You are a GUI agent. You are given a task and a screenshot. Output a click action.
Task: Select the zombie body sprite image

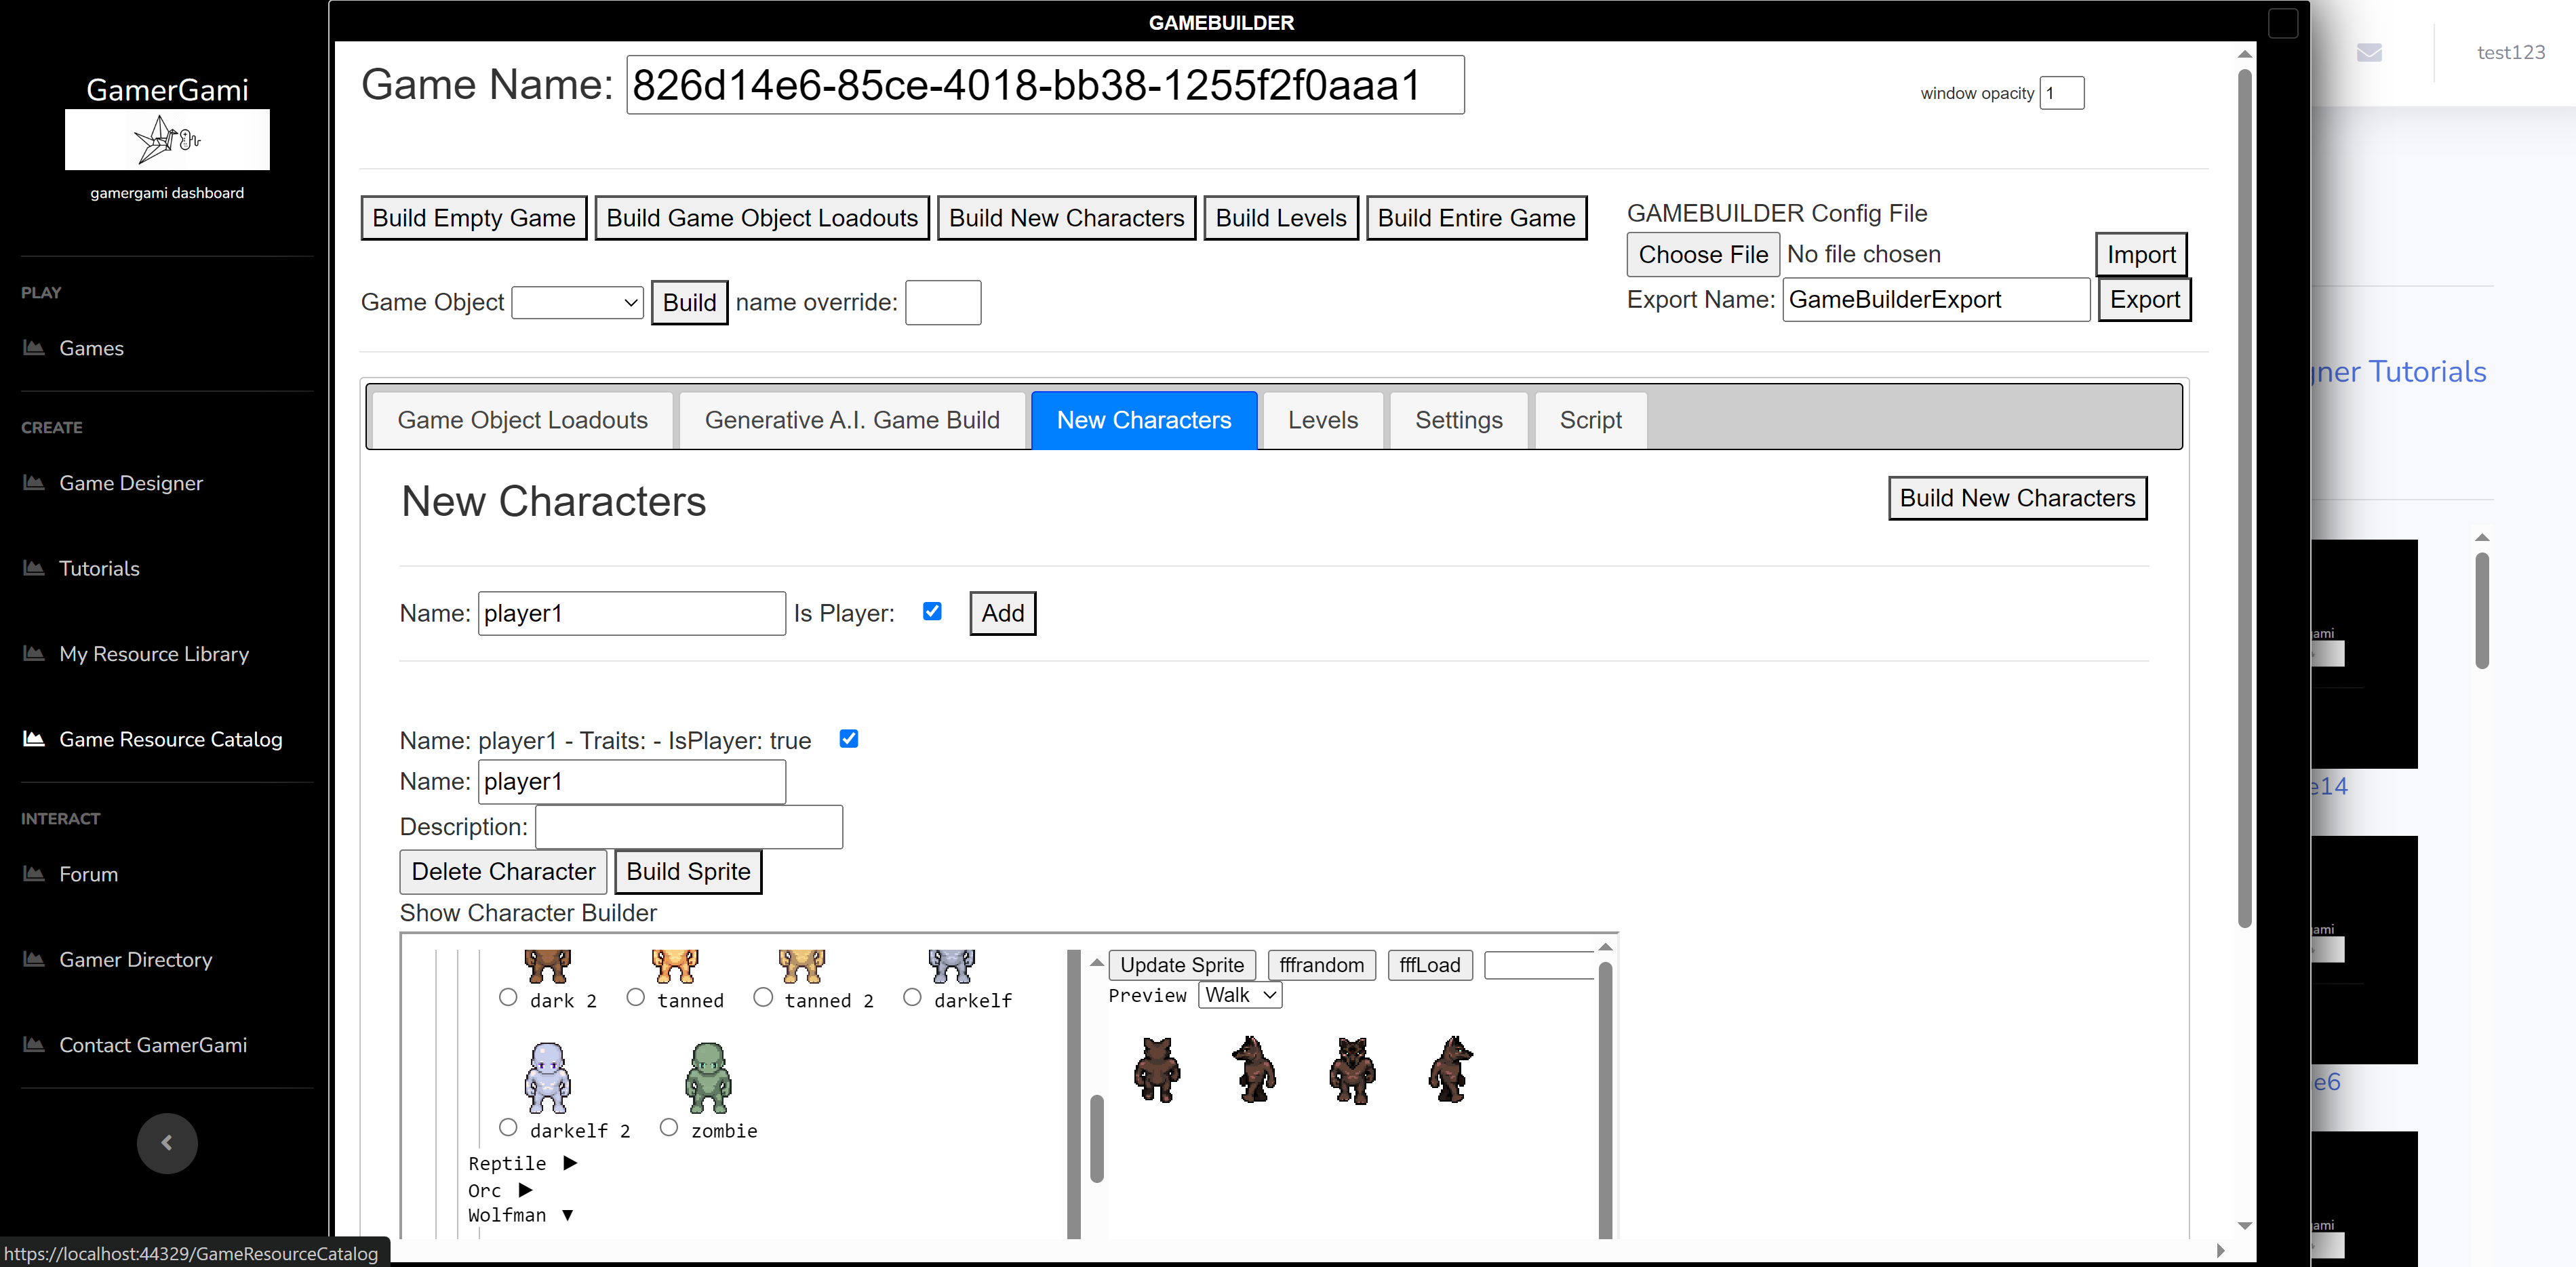click(x=708, y=1077)
